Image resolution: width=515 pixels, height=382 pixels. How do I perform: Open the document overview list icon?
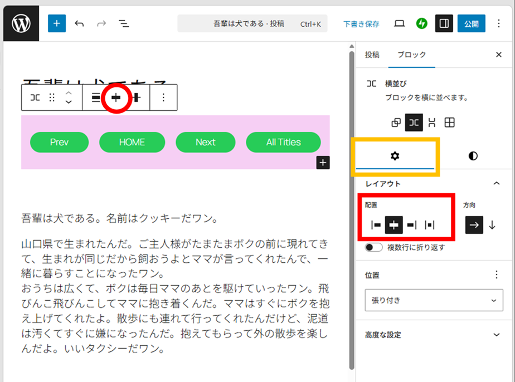point(124,23)
